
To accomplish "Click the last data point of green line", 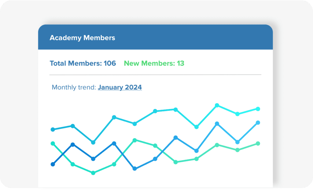I will tap(258, 143).
